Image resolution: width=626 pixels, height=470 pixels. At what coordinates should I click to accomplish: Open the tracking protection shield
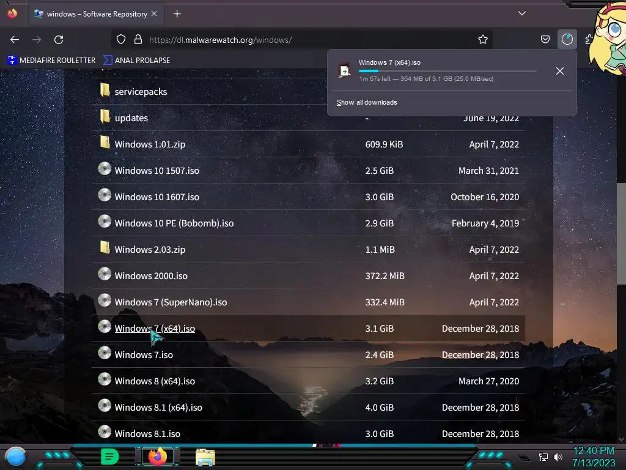[x=121, y=40]
